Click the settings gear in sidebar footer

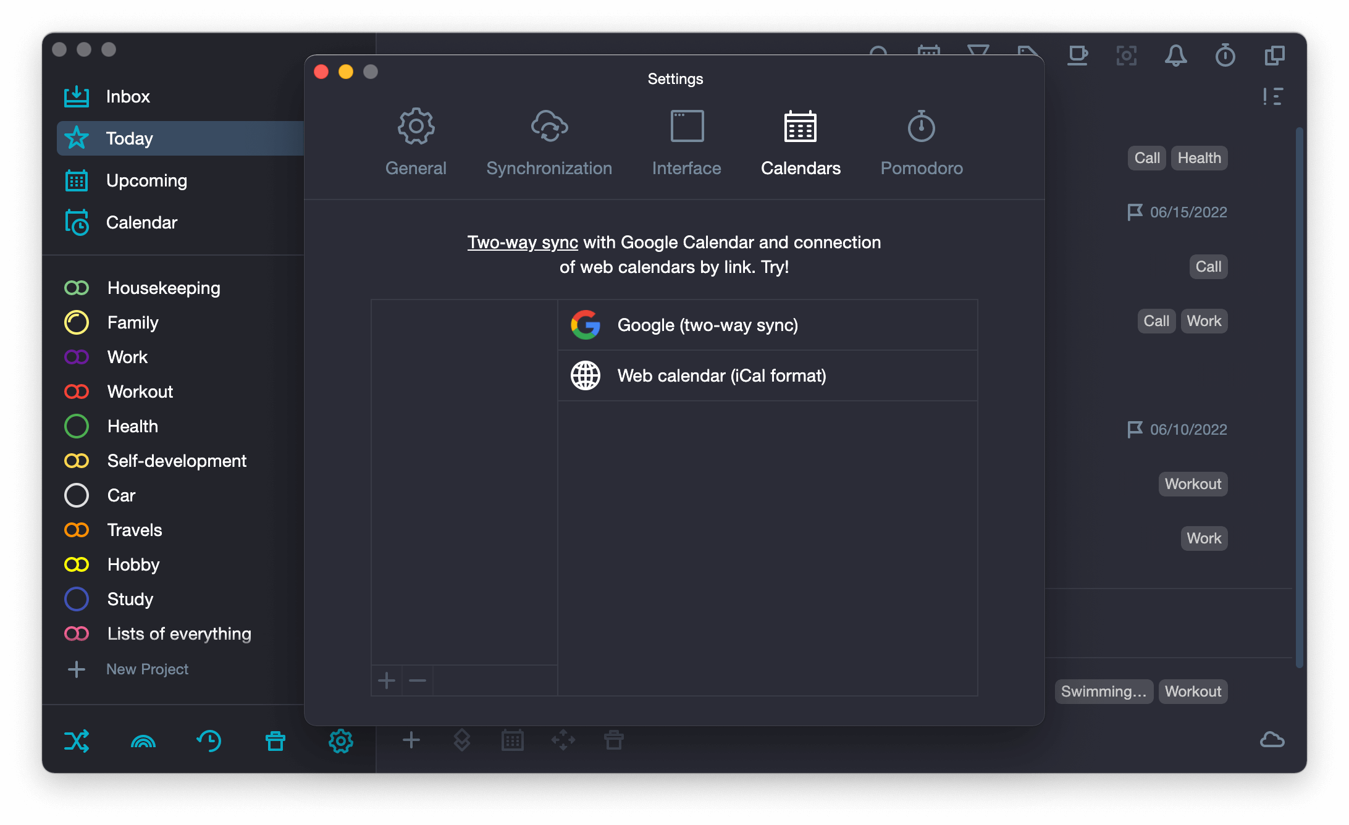coord(341,740)
